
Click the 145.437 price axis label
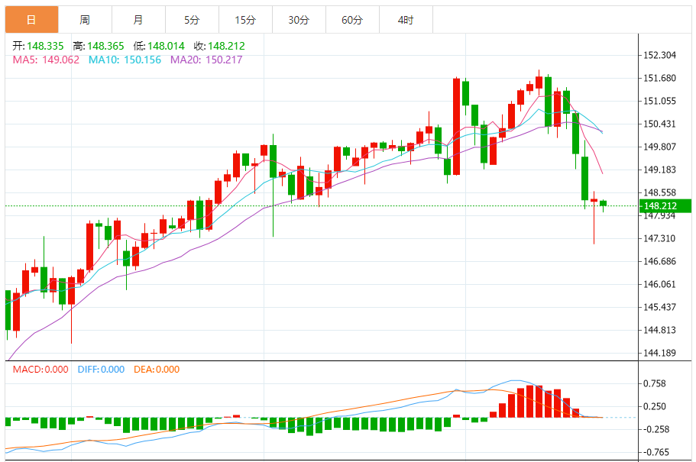coord(659,307)
